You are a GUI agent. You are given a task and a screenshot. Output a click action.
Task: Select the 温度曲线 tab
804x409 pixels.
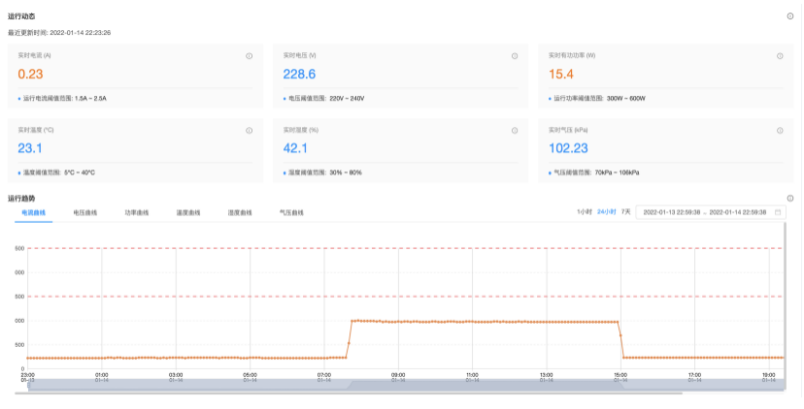188,212
